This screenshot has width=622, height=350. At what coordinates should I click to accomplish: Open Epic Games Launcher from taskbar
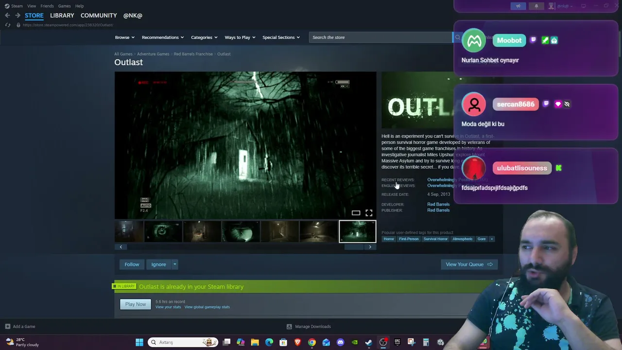397,342
